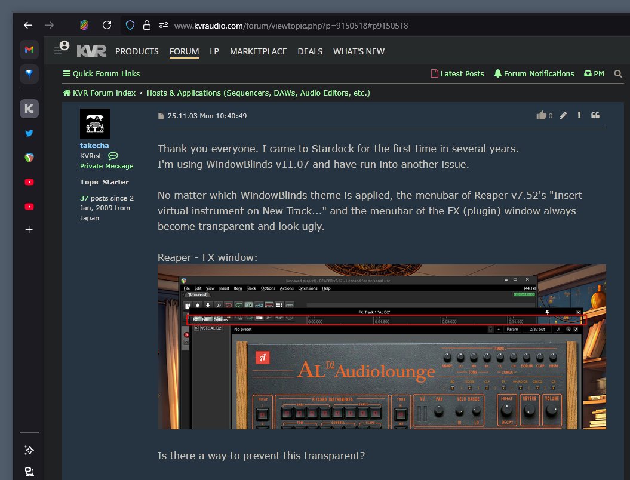Click the post timestamp 25.11.03 Mon 10:40:49

(207, 116)
